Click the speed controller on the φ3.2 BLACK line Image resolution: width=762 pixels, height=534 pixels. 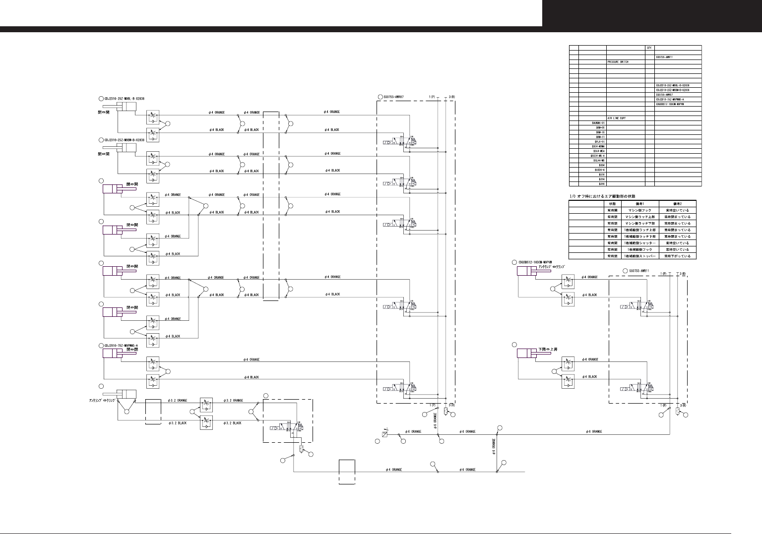(x=206, y=423)
